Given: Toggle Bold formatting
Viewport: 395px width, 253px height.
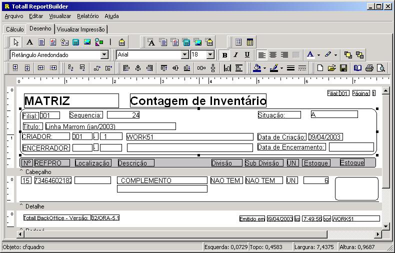Looking at the screenshot, I should [224, 55].
